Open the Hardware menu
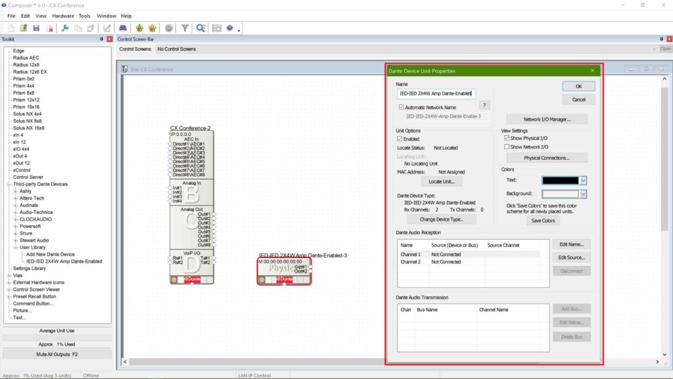Screen dimensions: 673x379 click(x=63, y=16)
